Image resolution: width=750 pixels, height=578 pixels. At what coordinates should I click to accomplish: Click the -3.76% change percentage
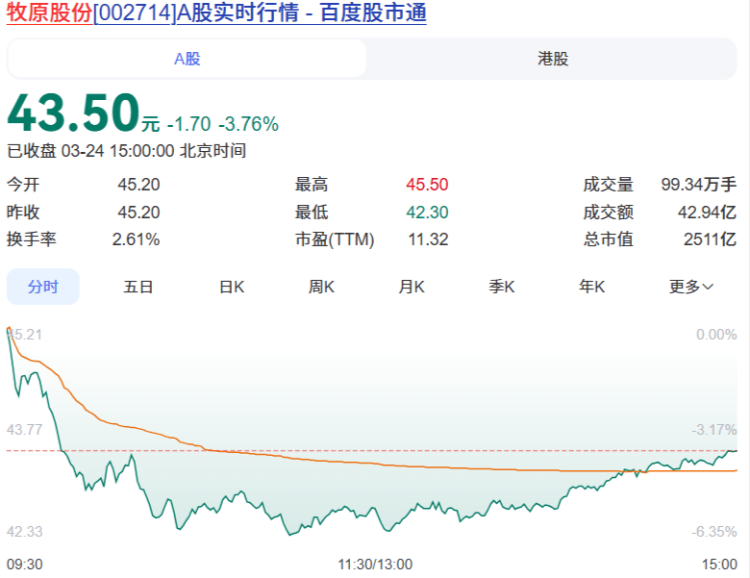point(248,124)
